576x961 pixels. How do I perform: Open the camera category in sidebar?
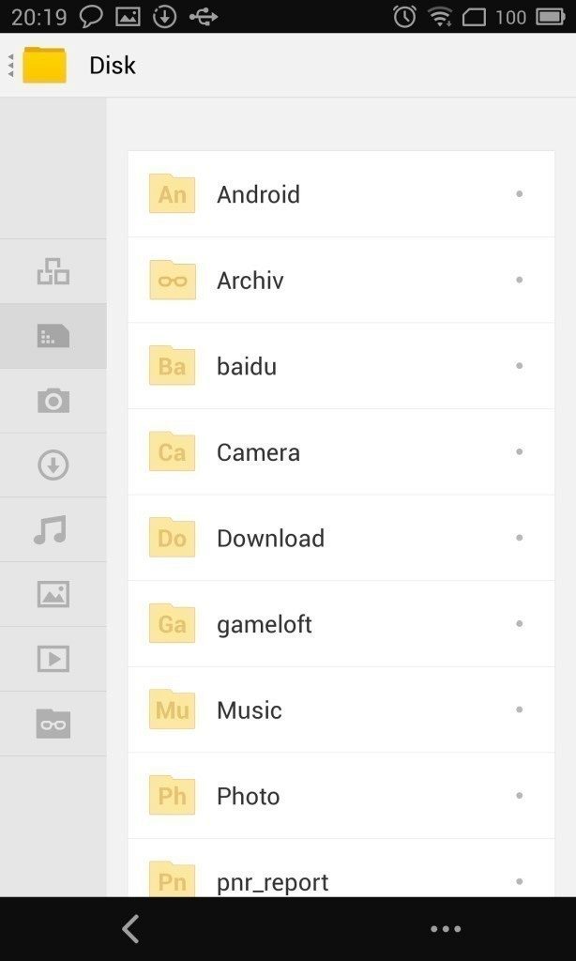click(53, 401)
